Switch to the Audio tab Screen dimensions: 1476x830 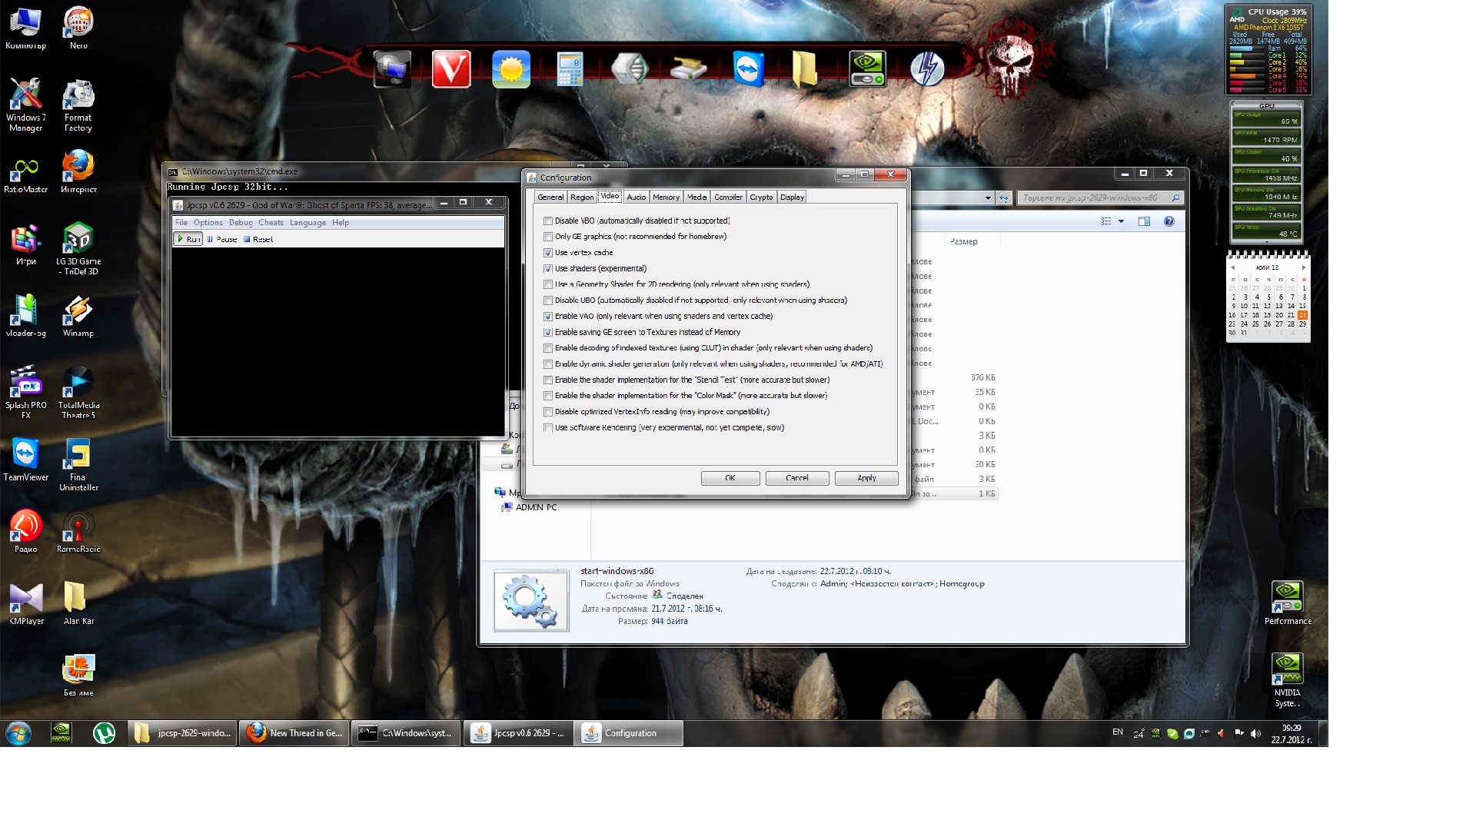[636, 198]
